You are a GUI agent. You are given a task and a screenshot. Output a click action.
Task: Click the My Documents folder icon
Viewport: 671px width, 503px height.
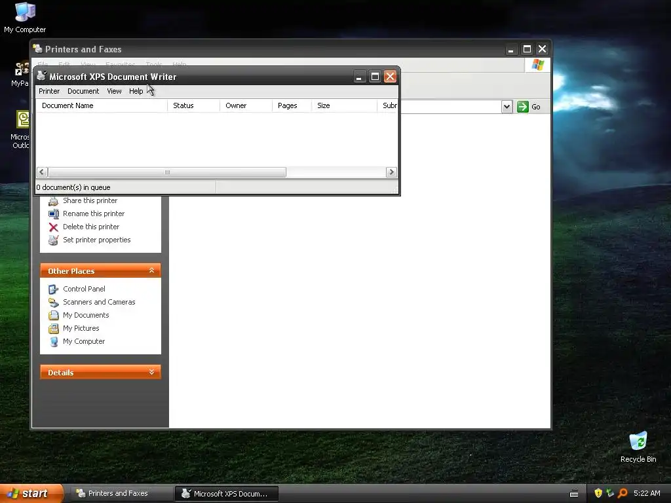(54, 316)
